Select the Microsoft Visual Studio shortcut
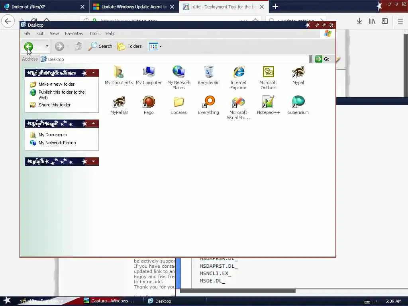The width and height of the screenshot is (408, 306). coord(238,108)
